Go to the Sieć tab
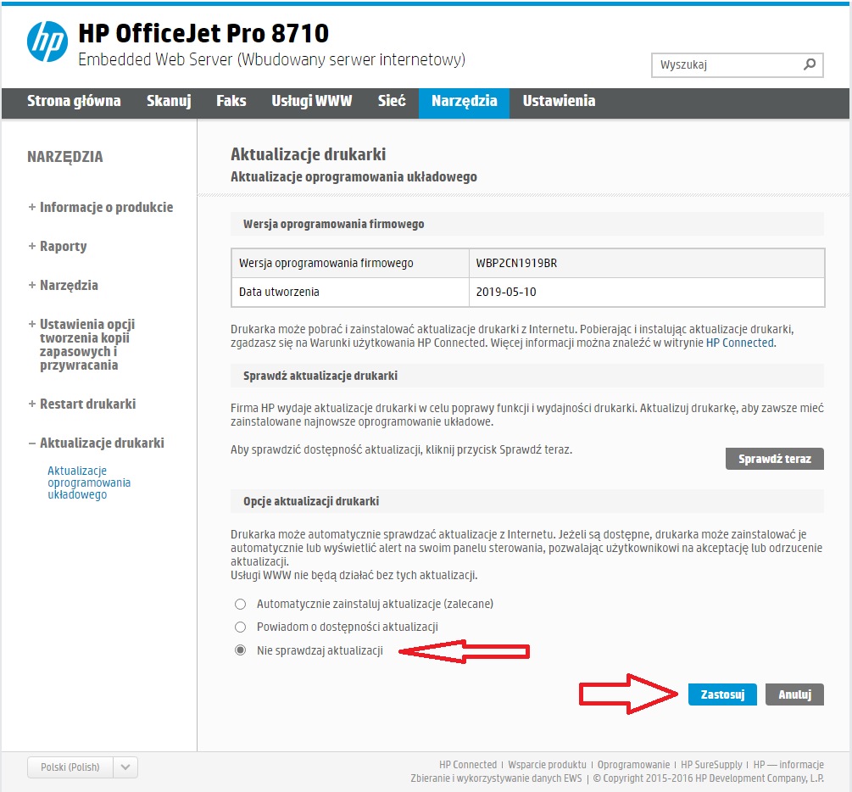The width and height of the screenshot is (852, 792). pyautogui.click(x=392, y=101)
